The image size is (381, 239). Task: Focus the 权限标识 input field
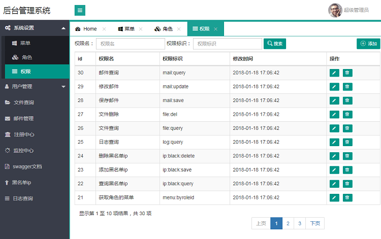point(228,44)
